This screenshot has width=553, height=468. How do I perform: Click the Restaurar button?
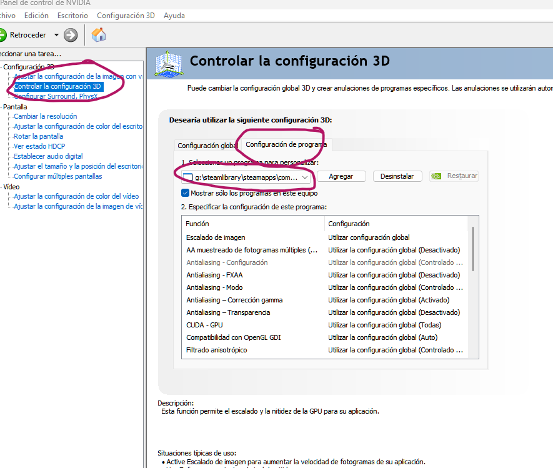click(x=454, y=176)
